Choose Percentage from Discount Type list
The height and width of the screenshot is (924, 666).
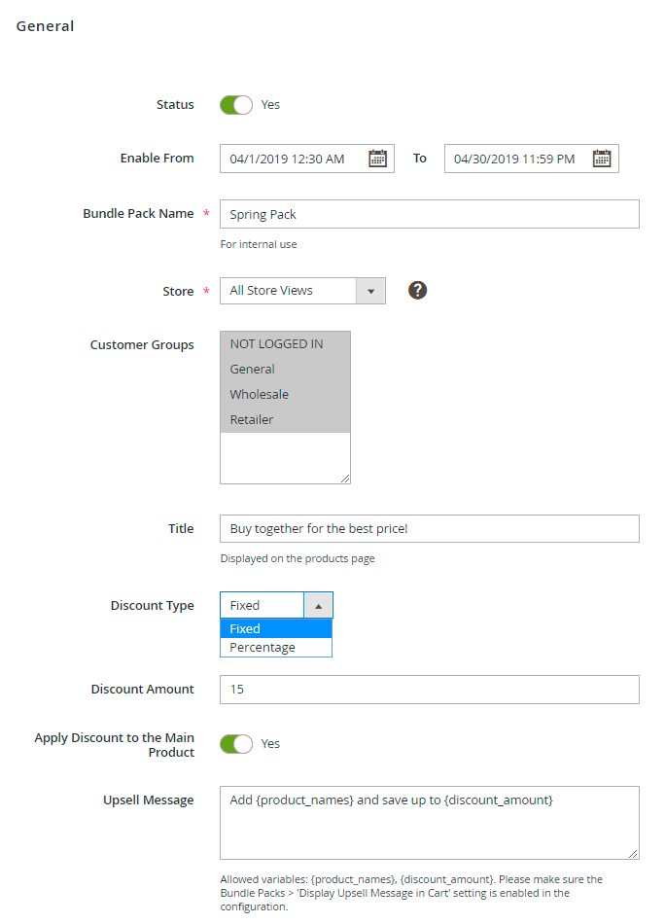click(x=276, y=647)
